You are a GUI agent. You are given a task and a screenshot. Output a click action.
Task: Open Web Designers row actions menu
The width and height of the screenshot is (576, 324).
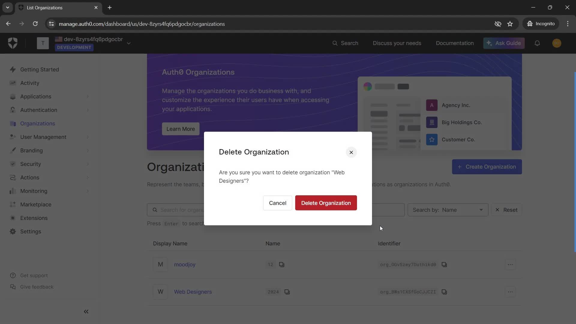click(x=510, y=292)
